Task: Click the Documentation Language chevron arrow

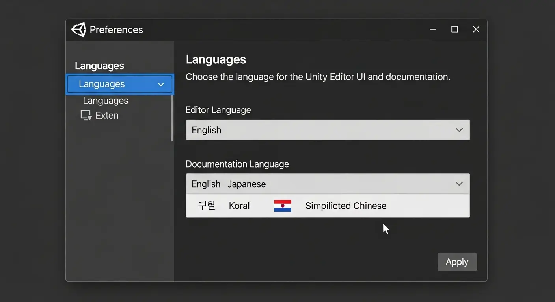Action: [459, 184]
